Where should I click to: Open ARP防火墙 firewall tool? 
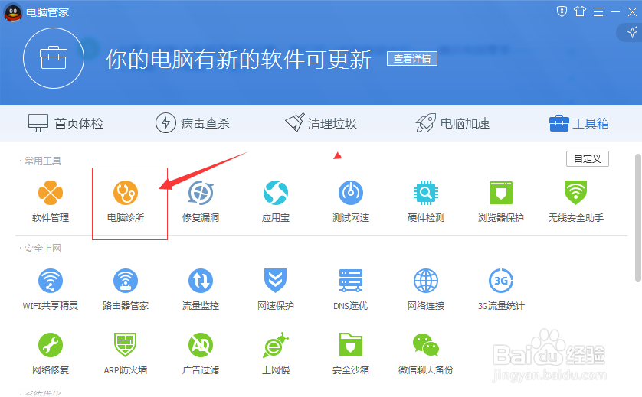[126, 345]
